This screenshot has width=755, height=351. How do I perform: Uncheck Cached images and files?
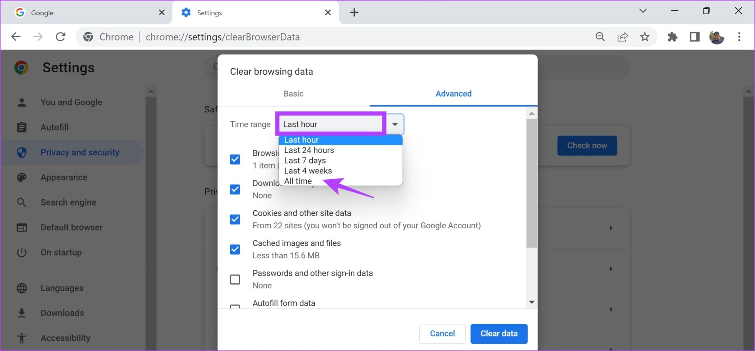click(x=235, y=250)
